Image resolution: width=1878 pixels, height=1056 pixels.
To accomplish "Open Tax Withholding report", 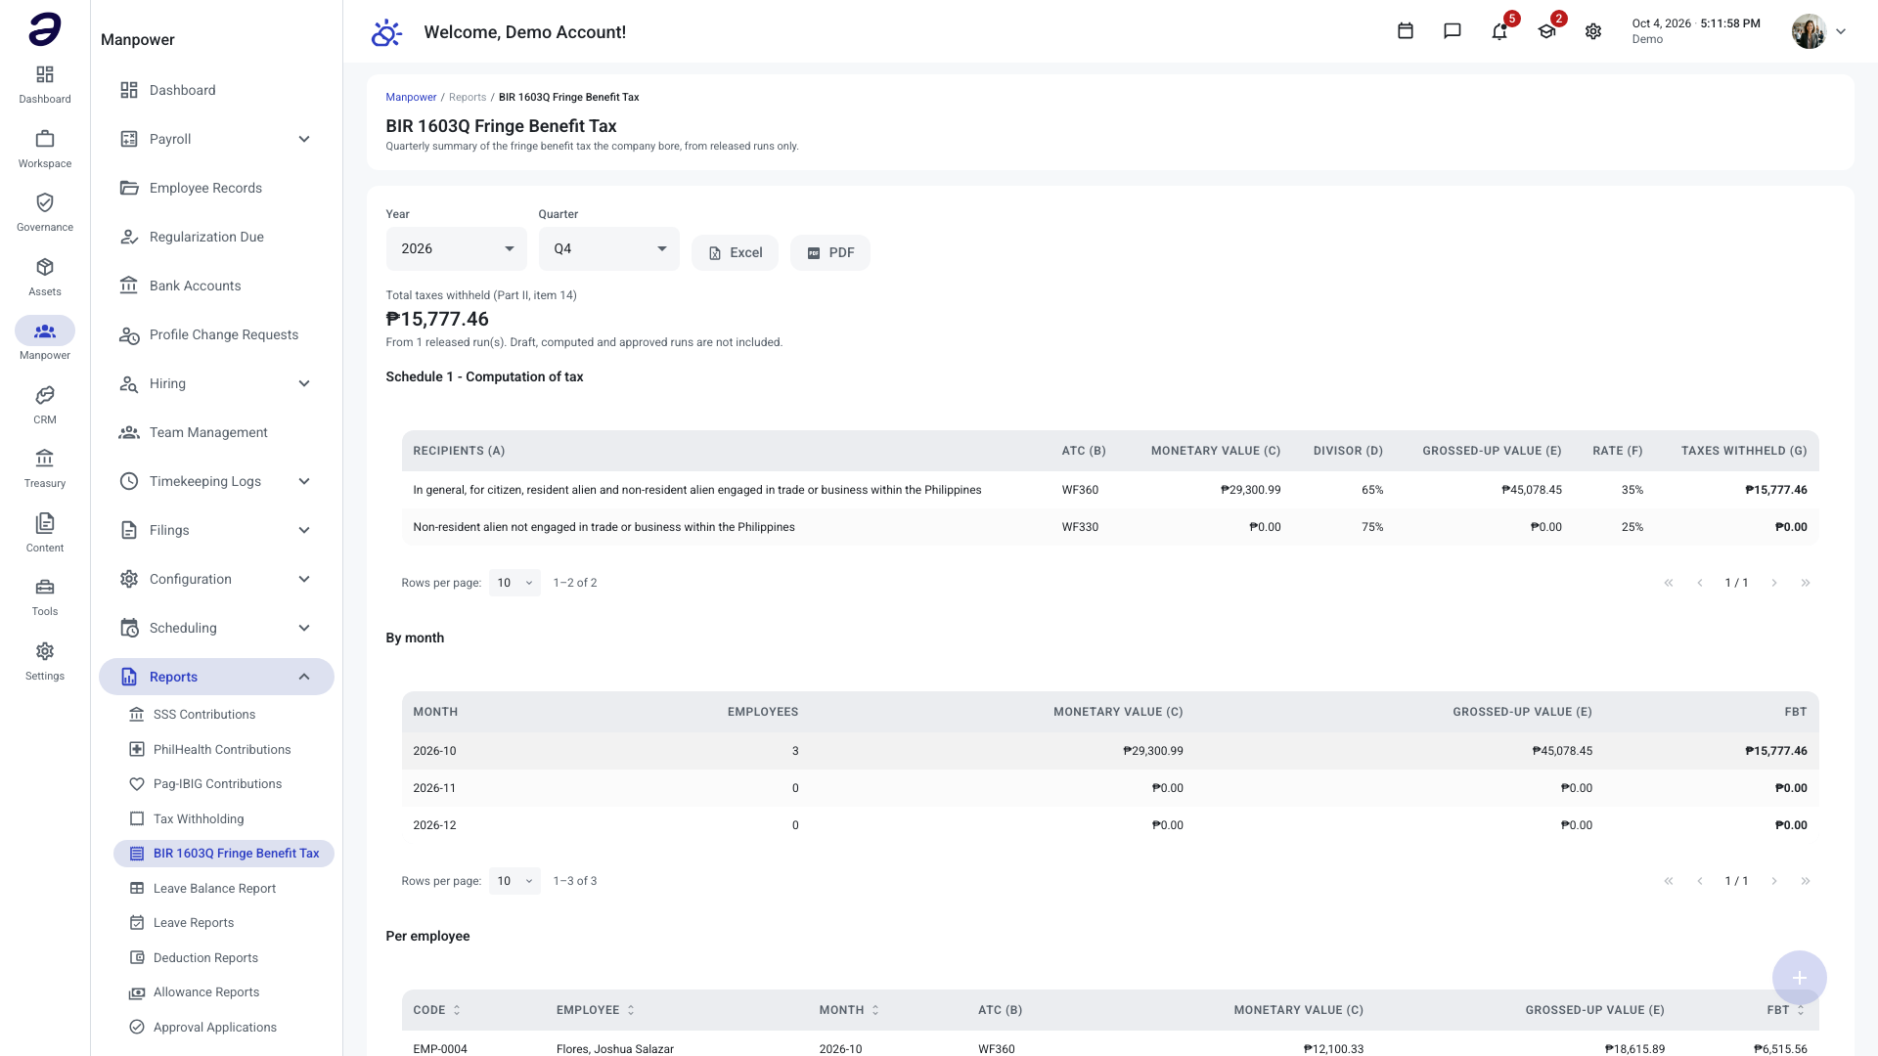I will [224, 819].
